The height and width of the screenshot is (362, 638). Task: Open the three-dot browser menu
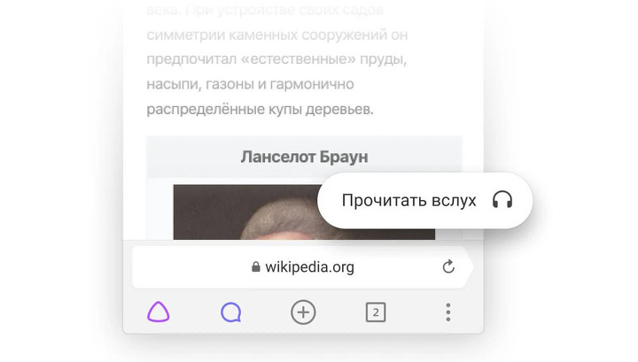(448, 312)
